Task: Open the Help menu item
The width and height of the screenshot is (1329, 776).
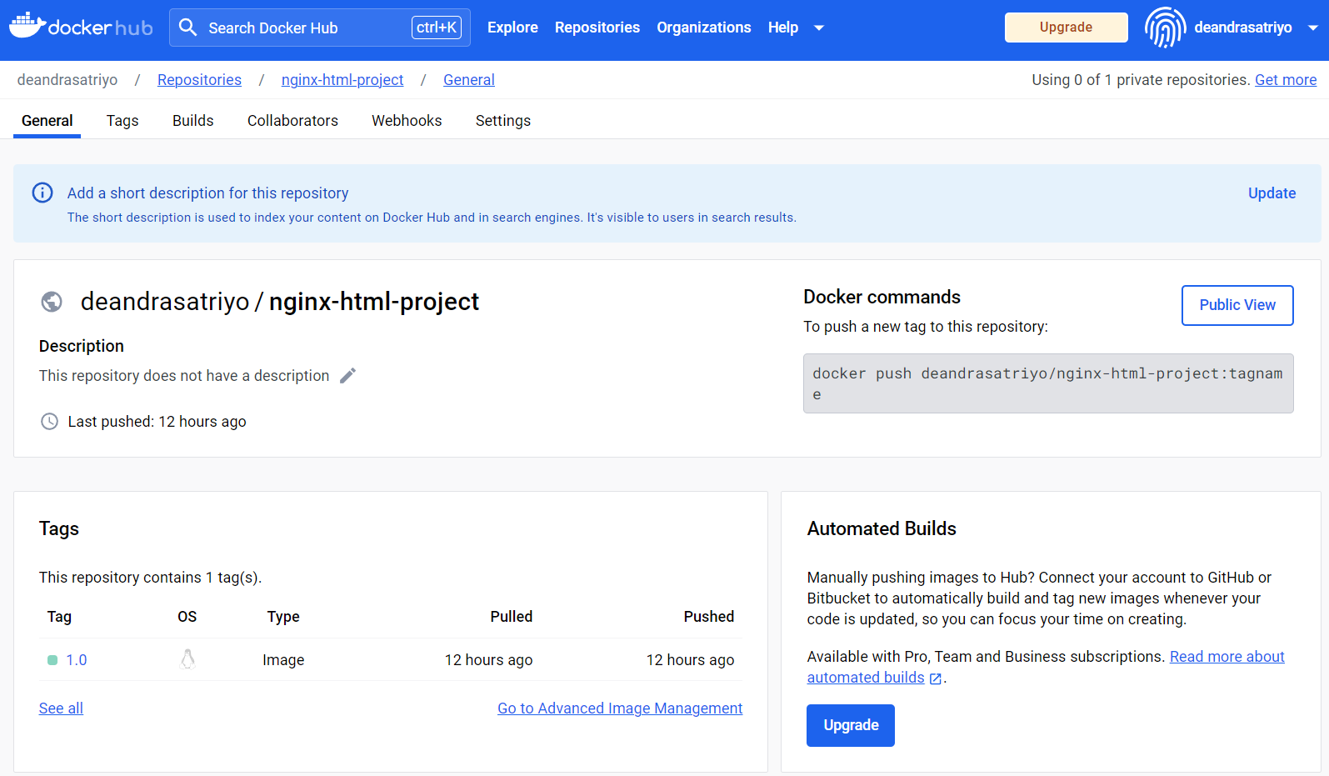Action: click(x=783, y=28)
